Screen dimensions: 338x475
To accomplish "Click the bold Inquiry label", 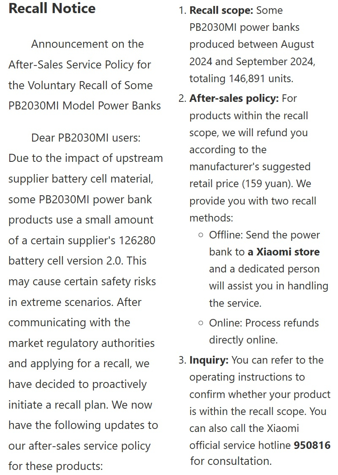I will point(209,360).
